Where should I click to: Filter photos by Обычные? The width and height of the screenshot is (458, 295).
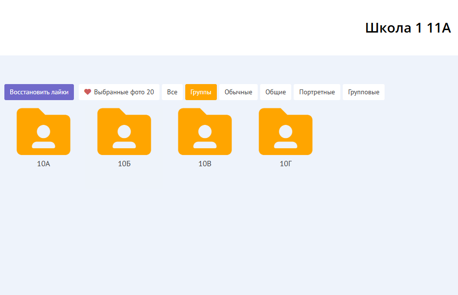pyautogui.click(x=238, y=92)
